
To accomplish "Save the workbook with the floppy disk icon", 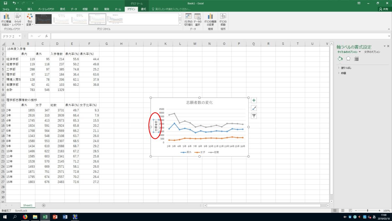I will [5, 3].
